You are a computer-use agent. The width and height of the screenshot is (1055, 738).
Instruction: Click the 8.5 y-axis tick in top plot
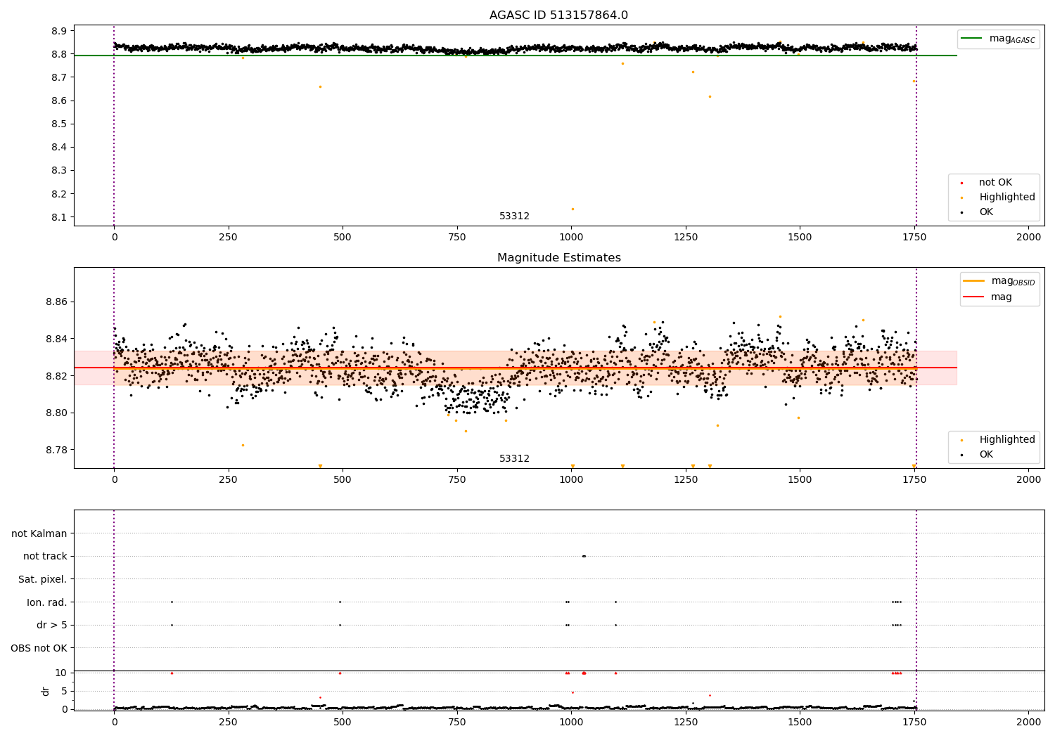[x=59, y=124]
